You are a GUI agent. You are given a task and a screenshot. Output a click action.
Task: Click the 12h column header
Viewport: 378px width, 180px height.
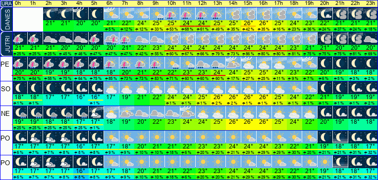[x=202, y=3]
